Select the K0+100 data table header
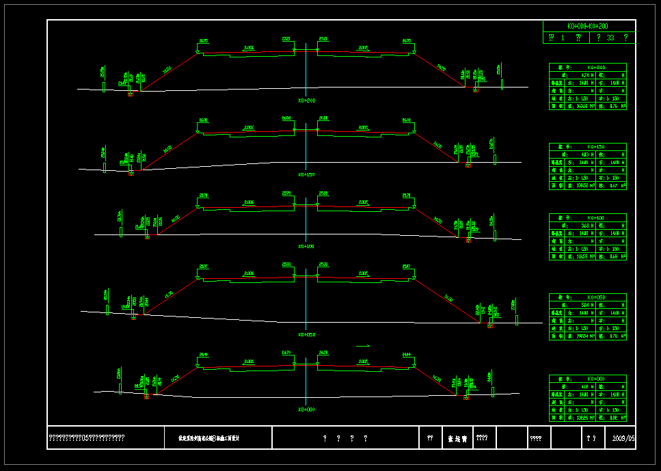This screenshot has width=661, height=471. pos(588,218)
